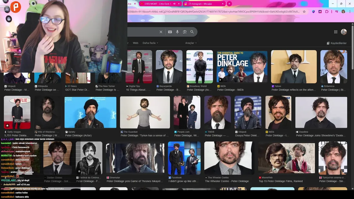Open Kaydedilenler saved items

tap(337, 43)
